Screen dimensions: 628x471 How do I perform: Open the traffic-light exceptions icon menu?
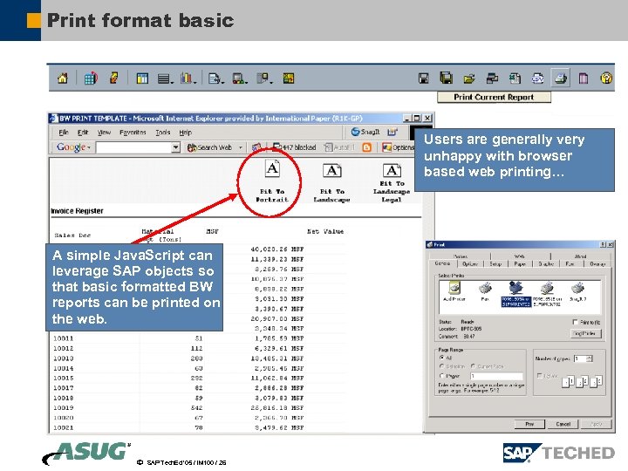pos(240,78)
